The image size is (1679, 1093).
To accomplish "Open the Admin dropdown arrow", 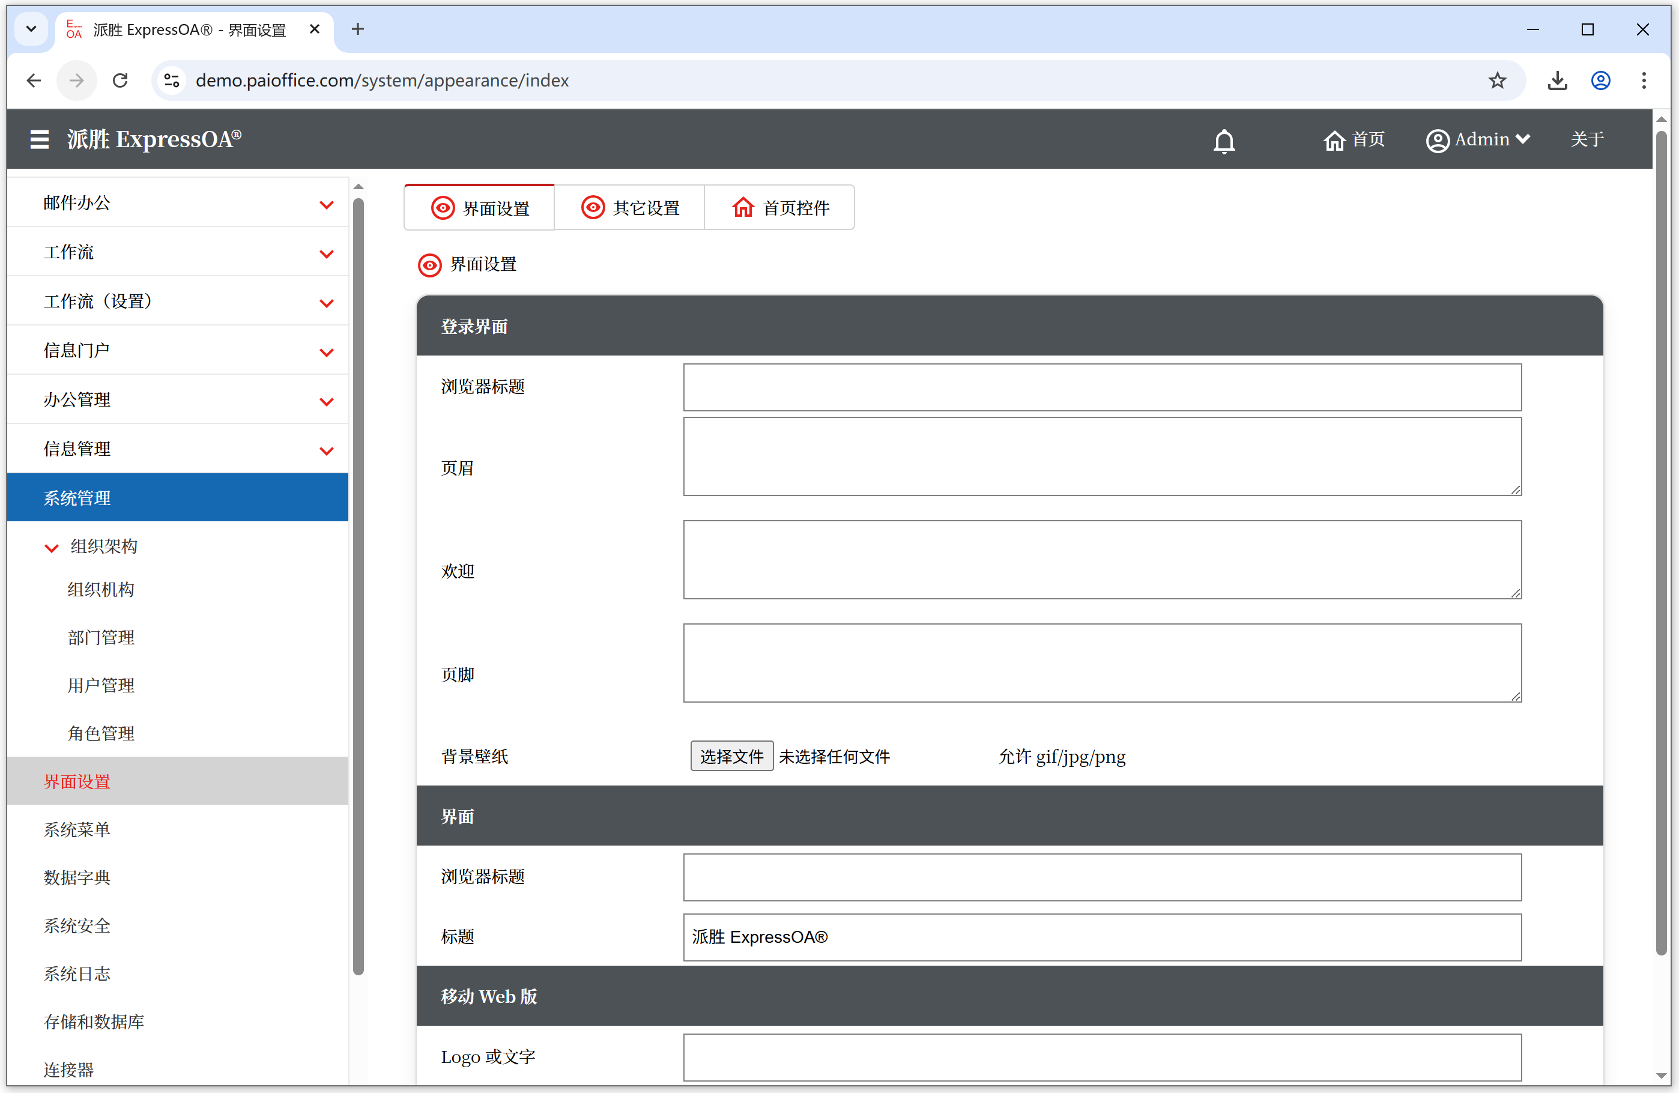I will coord(1523,139).
